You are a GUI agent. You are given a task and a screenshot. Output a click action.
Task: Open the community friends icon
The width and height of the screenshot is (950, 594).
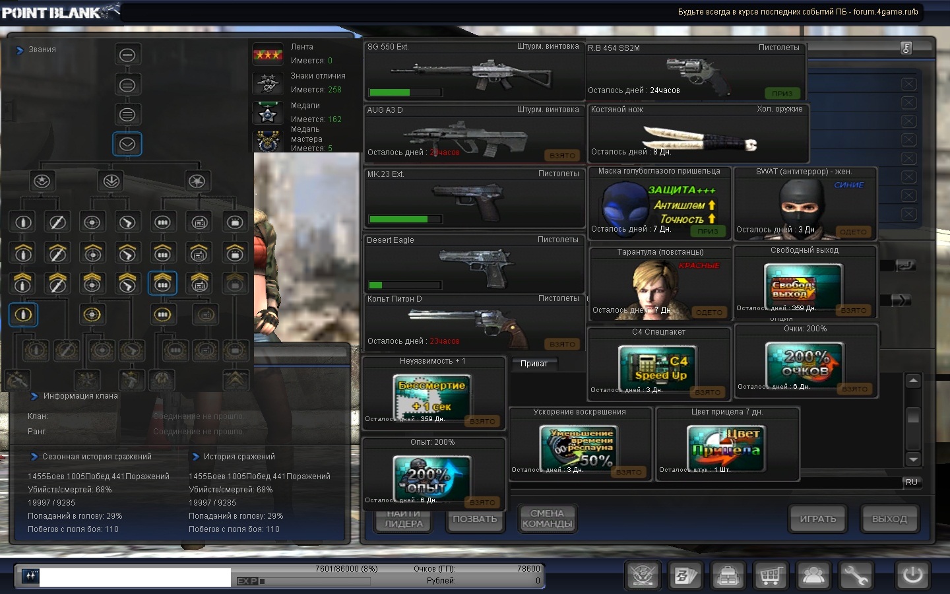click(813, 576)
